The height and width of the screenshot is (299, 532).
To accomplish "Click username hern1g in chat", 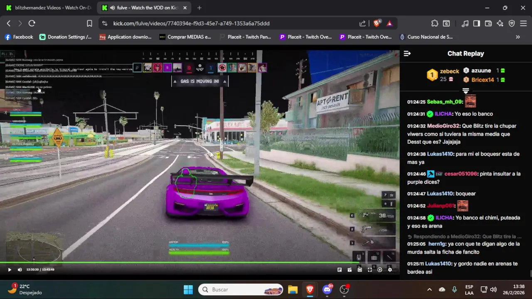I will tap(436, 244).
